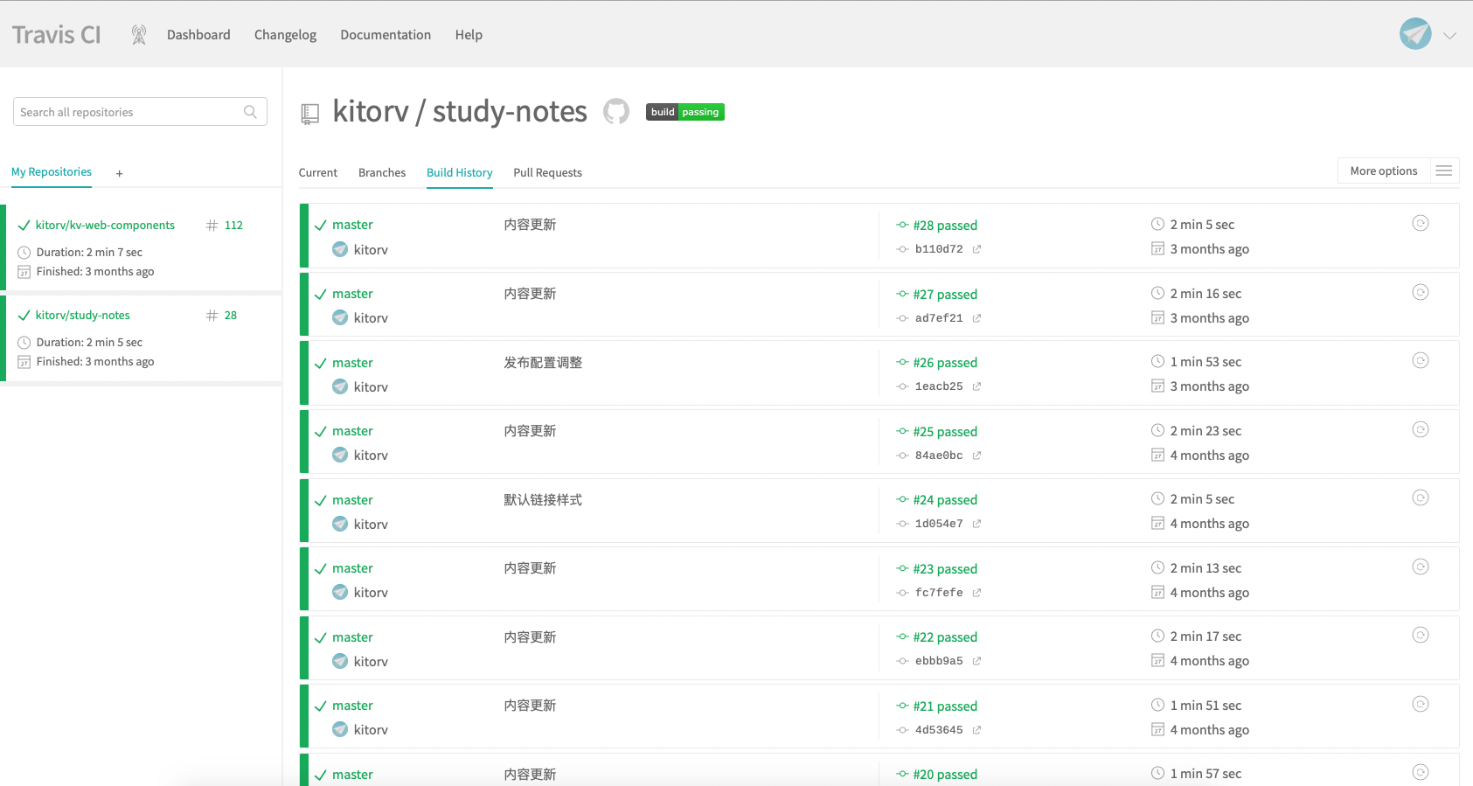
Task: Open kitorv/study-notes in sidebar
Action: coord(83,315)
